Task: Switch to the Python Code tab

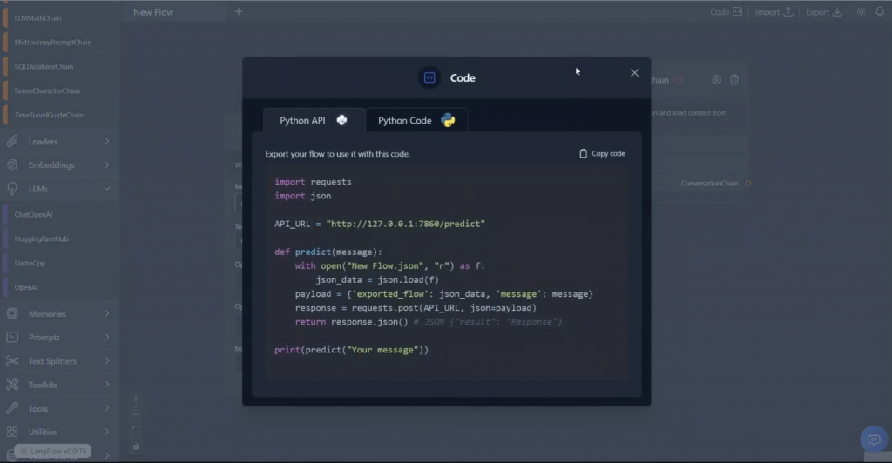Action: coord(416,120)
